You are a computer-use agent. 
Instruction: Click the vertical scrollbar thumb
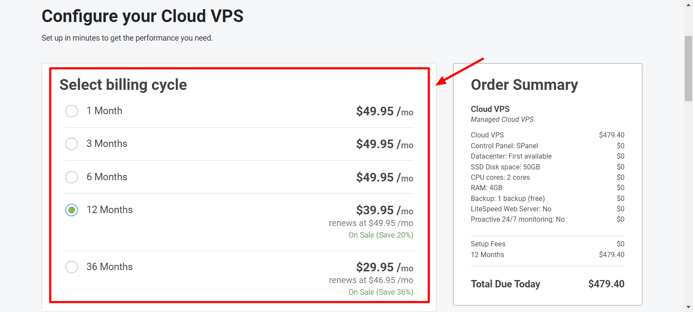(x=689, y=68)
